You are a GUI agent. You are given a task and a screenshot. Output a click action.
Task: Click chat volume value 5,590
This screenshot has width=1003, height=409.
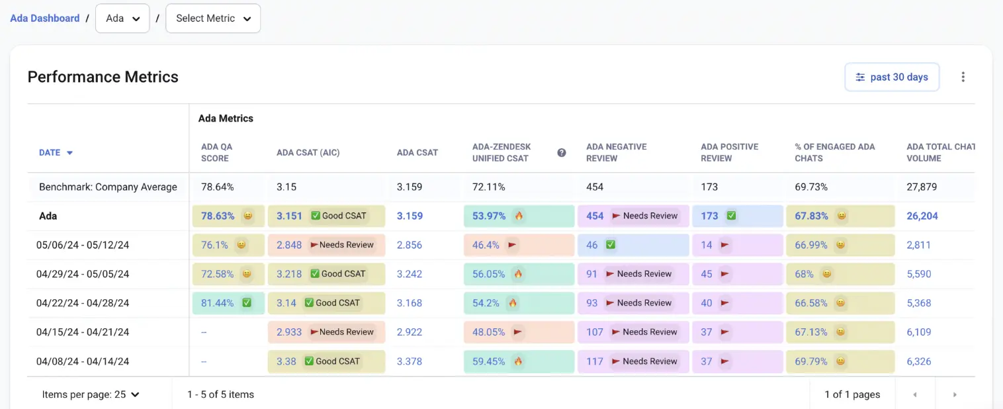[x=919, y=274]
